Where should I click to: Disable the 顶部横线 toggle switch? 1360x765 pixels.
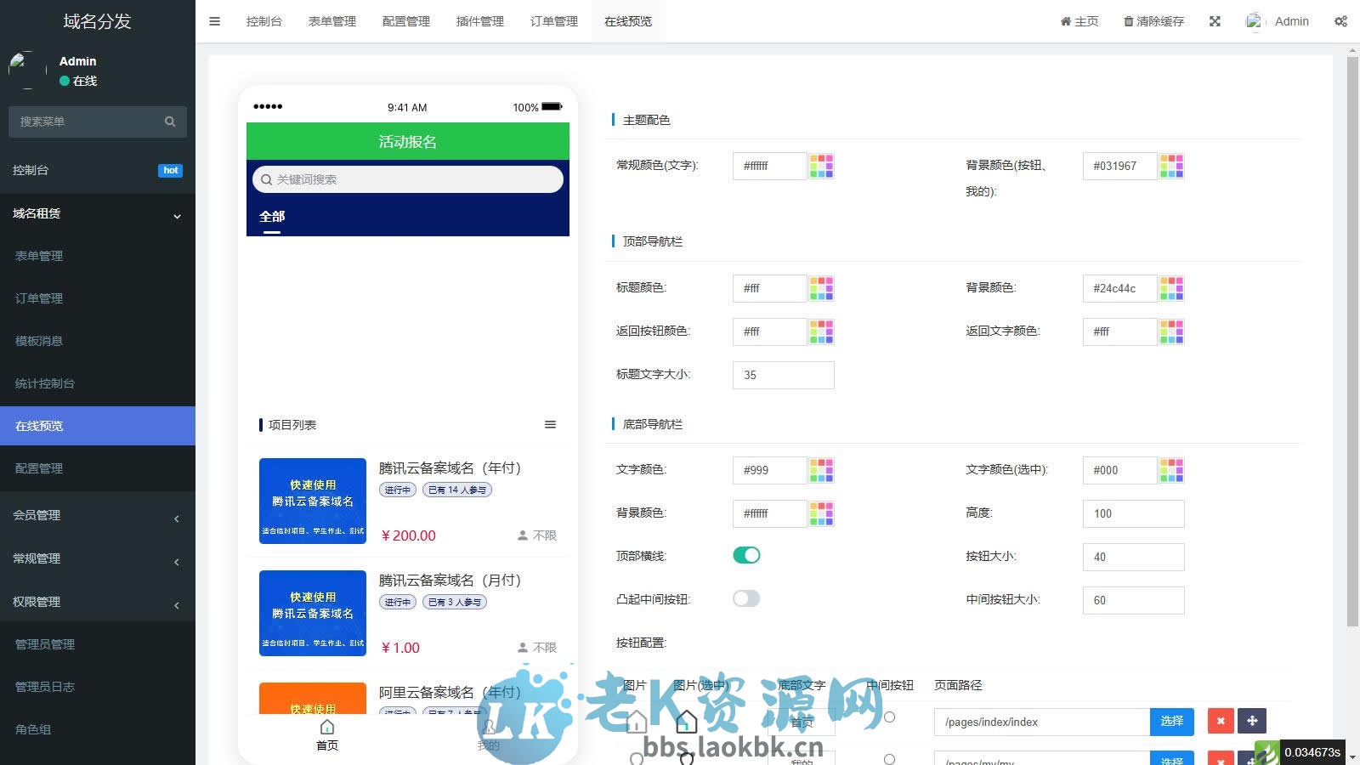pos(746,554)
